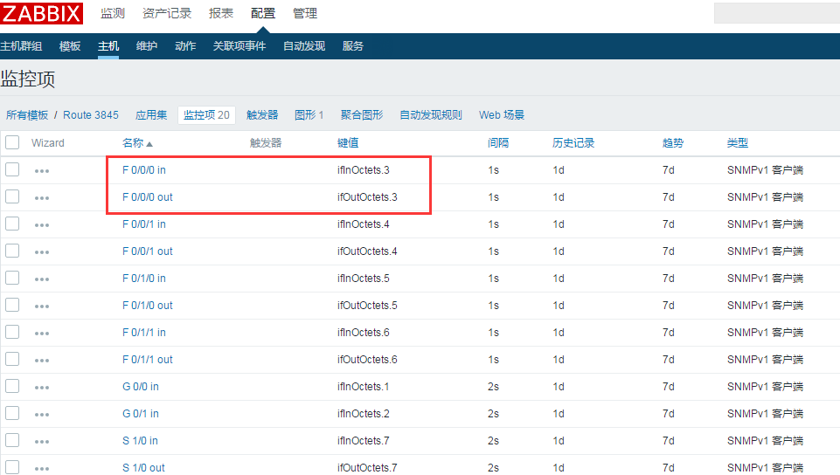840x475 pixels.
Task: Open item F 0/0/0 out
Action: pos(148,196)
